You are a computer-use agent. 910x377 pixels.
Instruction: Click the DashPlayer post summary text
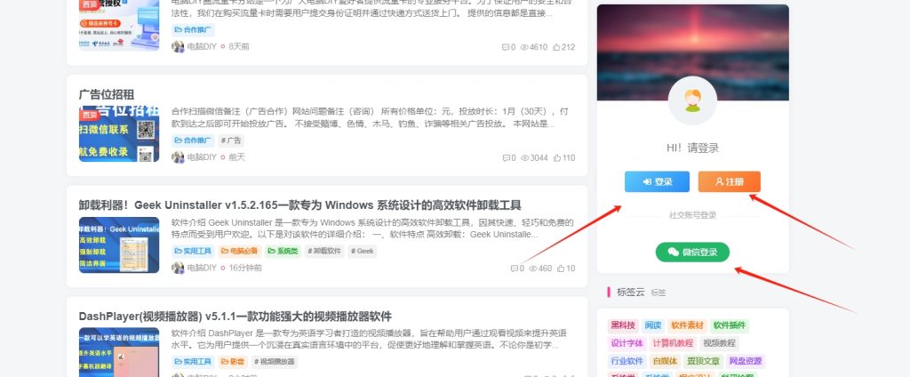click(369, 340)
